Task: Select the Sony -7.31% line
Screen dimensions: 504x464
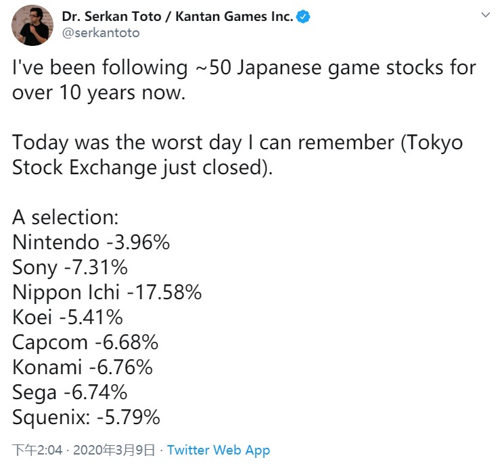Action: coord(70,267)
